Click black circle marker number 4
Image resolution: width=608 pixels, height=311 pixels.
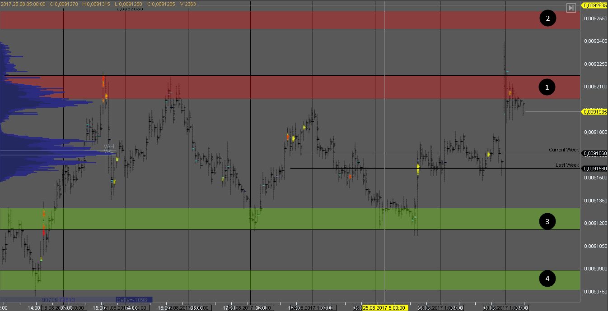click(x=547, y=279)
